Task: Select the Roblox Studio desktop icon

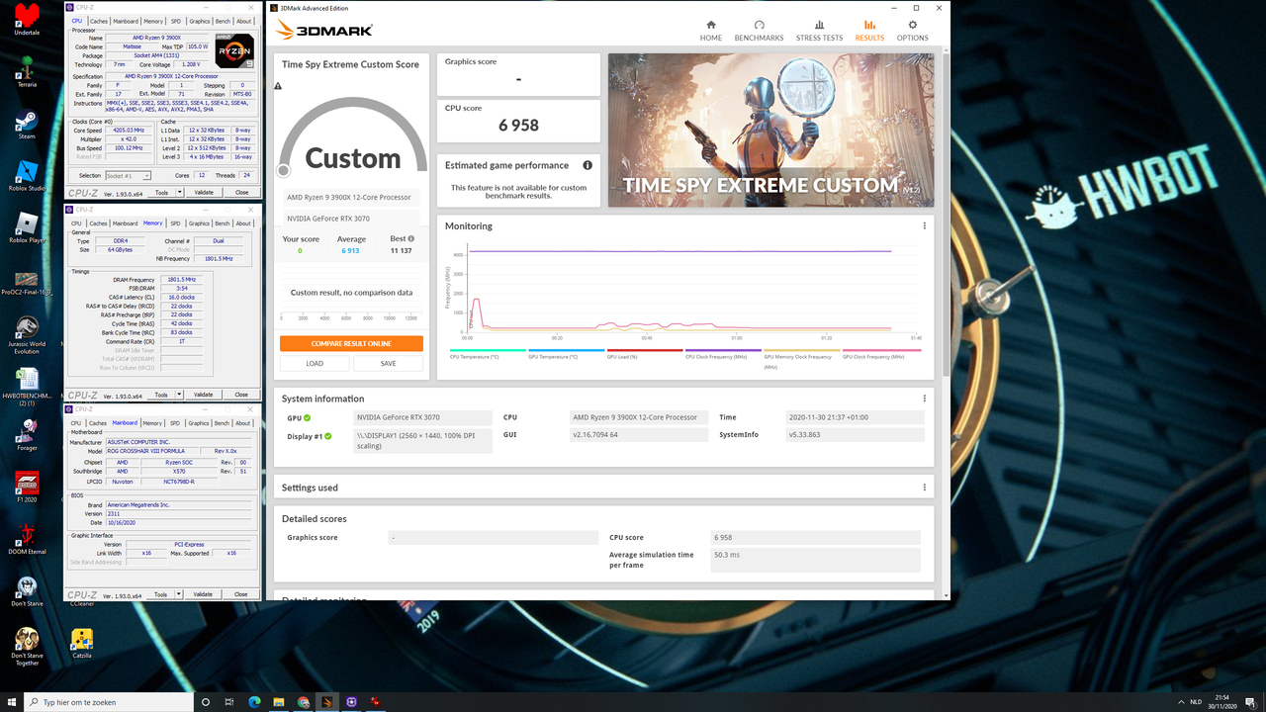Action: 27,176
